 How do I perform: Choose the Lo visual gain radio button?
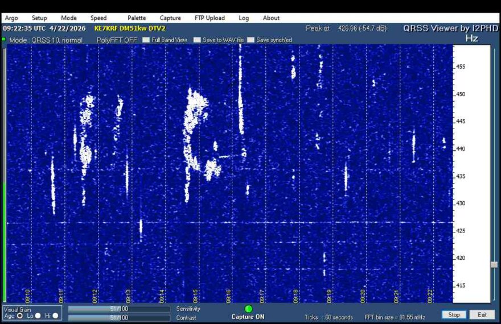coord(38,315)
